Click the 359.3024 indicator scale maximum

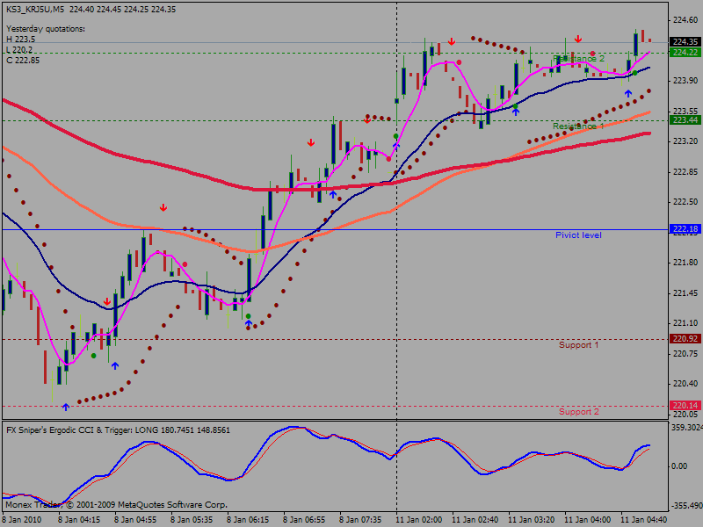point(686,428)
